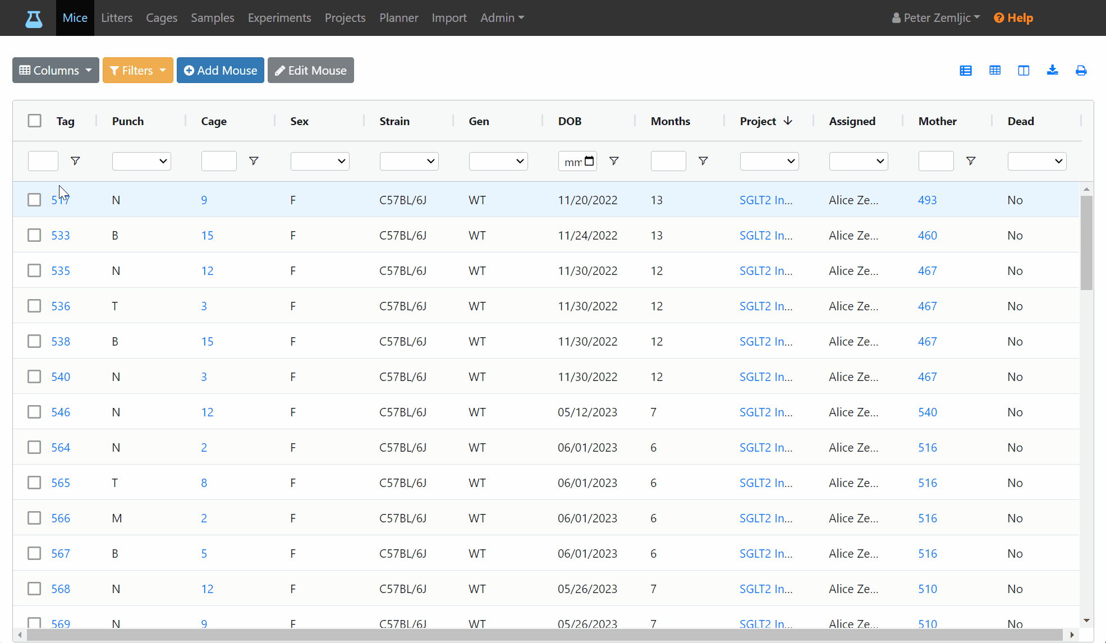Check the box for mouse 533

[35, 235]
